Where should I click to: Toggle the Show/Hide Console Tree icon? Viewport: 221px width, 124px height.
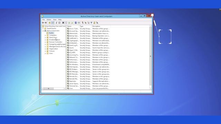[x=52, y=23]
